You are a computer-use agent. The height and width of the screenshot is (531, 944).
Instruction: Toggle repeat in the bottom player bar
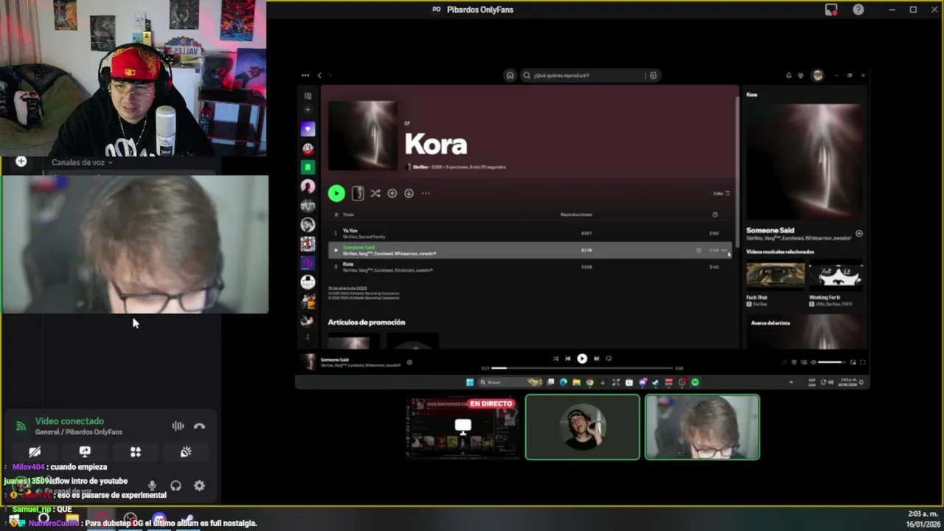608,358
